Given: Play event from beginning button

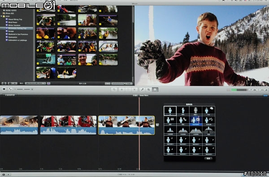Looking at the screenshot, I should [x=15, y=83].
